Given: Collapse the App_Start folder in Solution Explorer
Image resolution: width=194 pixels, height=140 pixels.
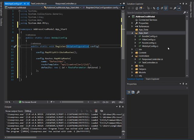Looking at the screenshot, I should (132, 32).
